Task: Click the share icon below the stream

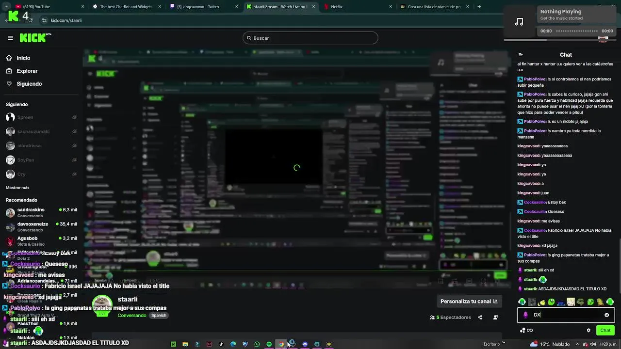Action: coord(480,317)
